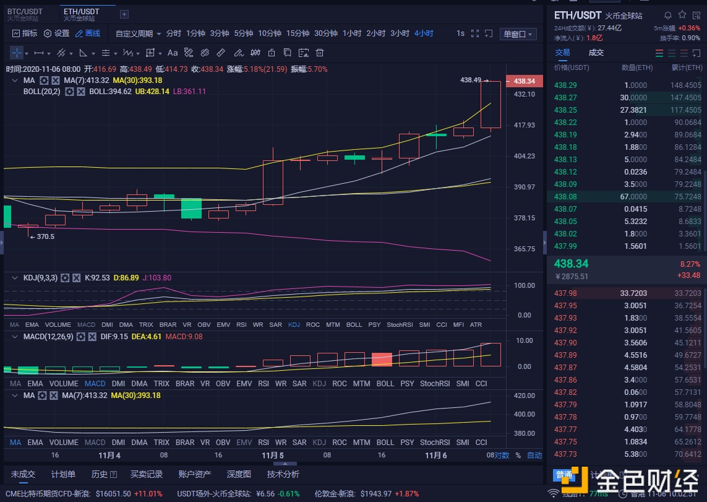
Task: Select the triangle shape drawing tool
Action: [84, 53]
